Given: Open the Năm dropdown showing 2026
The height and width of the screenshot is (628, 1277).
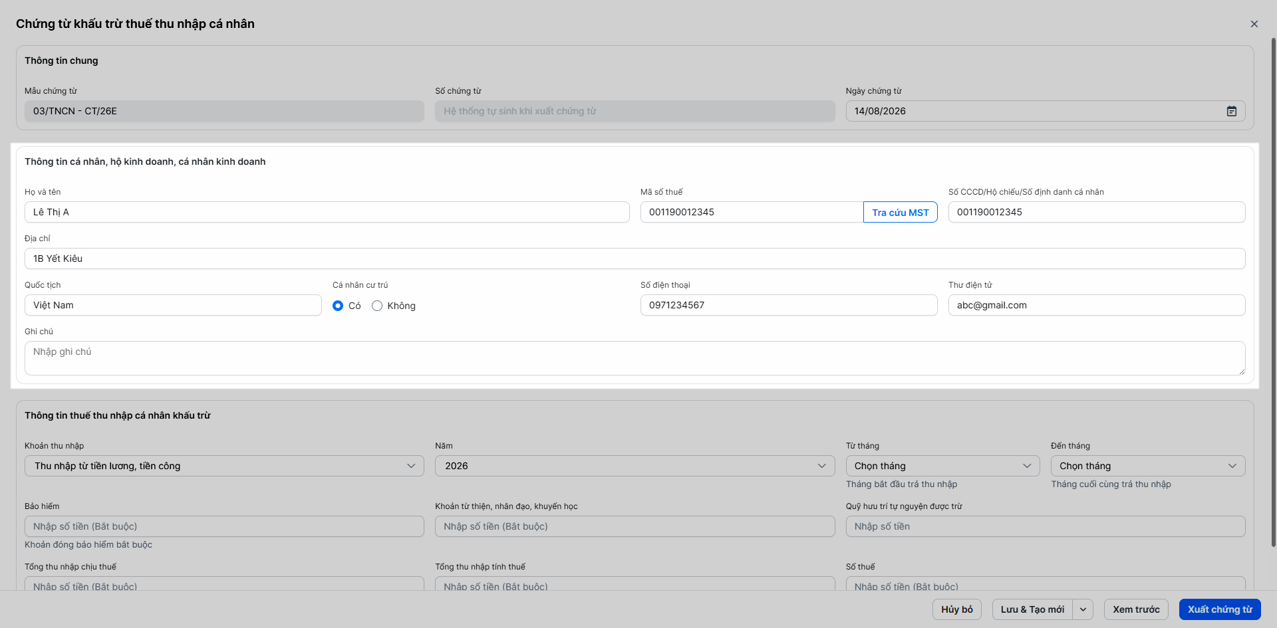Looking at the screenshot, I should (x=635, y=466).
